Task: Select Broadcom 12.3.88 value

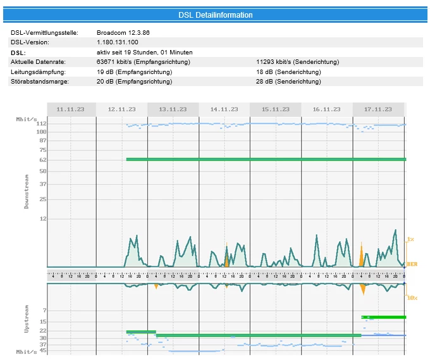Action: coord(123,33)
